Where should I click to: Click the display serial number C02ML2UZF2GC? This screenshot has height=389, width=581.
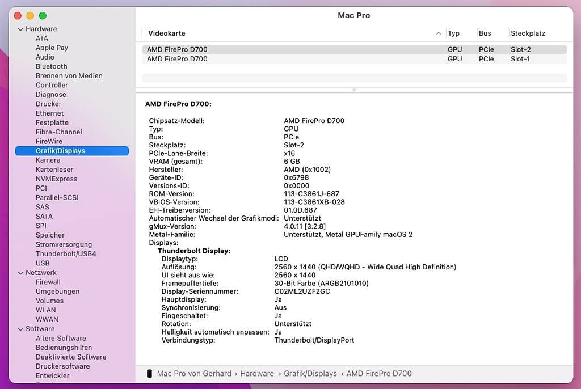tap(302, 291)
